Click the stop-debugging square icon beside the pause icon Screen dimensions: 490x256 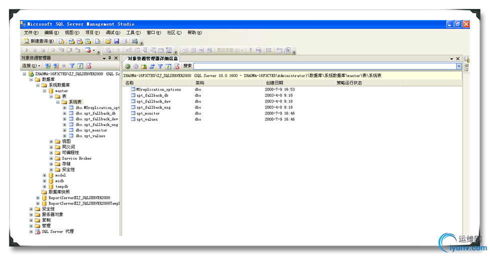pos(43,50)
